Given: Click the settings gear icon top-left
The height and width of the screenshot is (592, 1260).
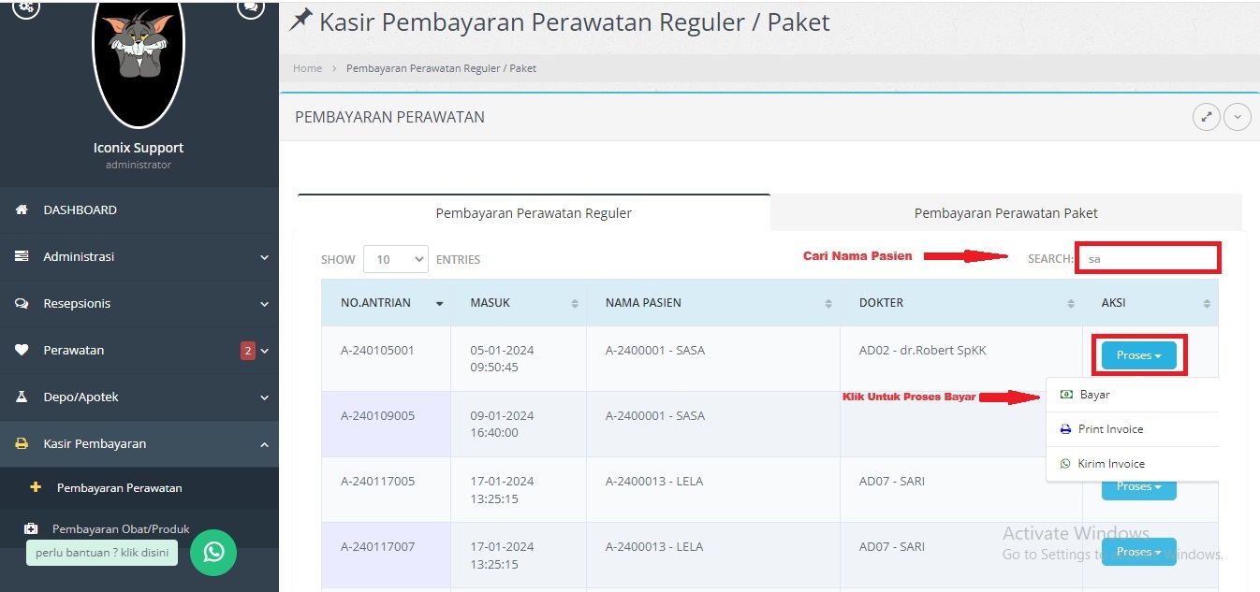Looking at the screenshot, I should [26, 7].
